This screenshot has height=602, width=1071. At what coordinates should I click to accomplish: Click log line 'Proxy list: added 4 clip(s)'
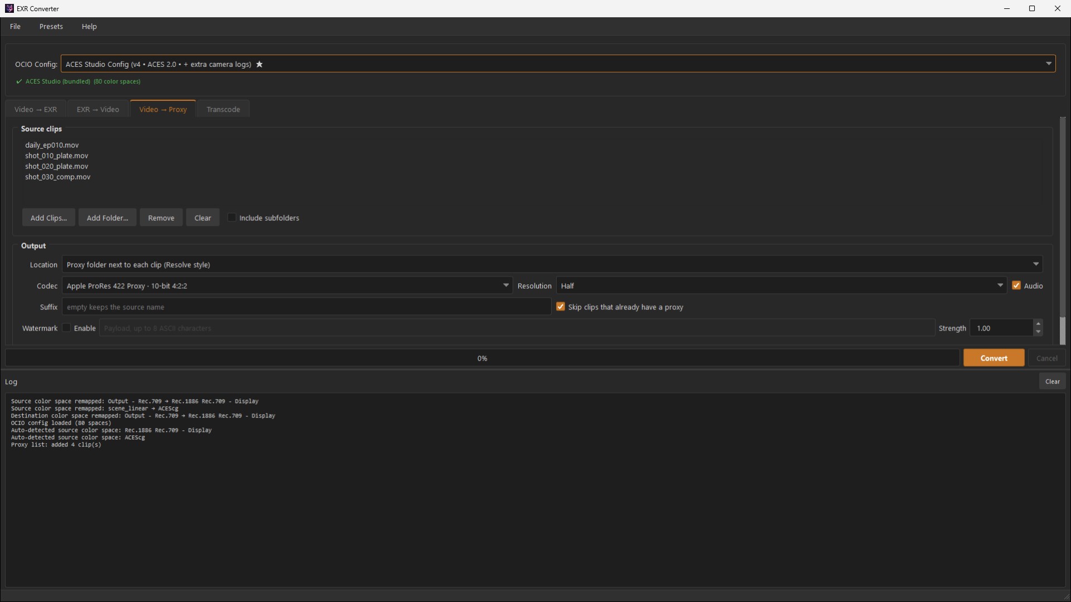coord(56,445)
